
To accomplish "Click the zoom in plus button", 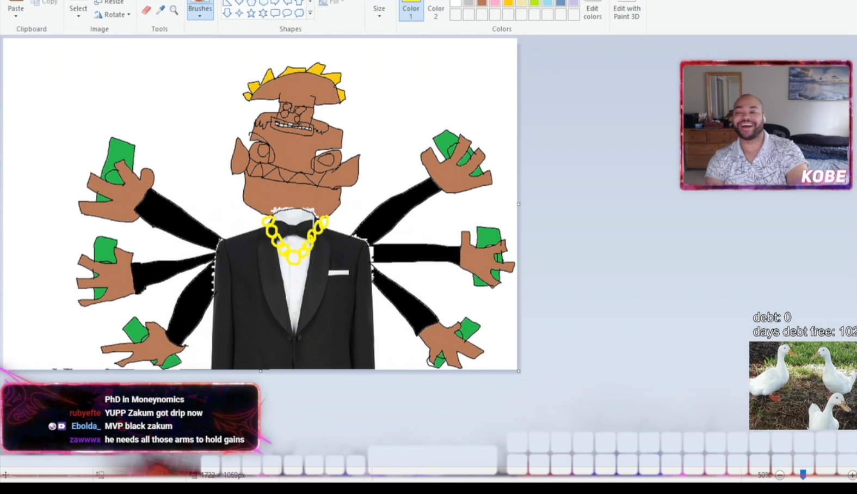I will [x=852, y=475].
